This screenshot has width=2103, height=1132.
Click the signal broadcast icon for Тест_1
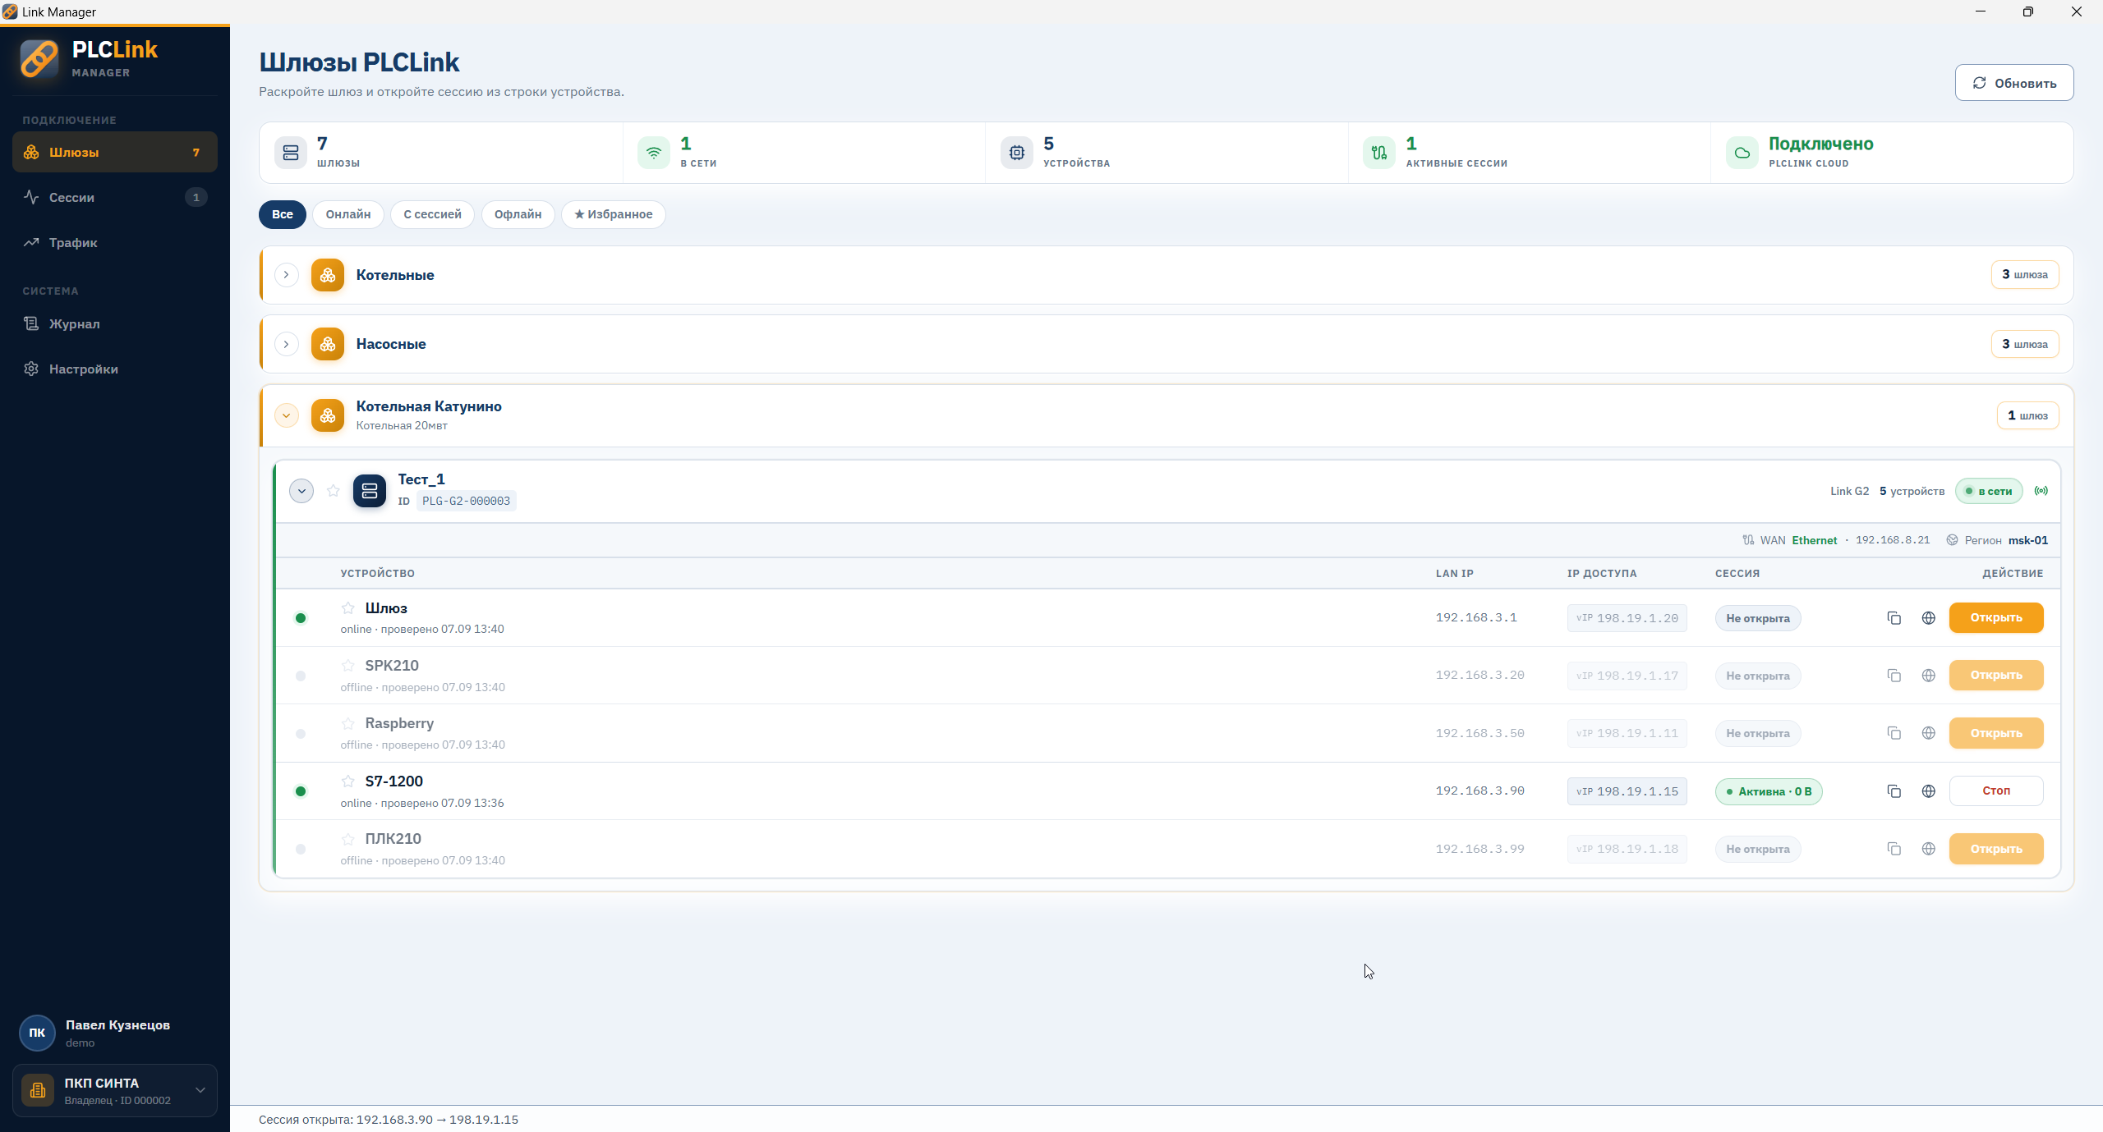2041,491
